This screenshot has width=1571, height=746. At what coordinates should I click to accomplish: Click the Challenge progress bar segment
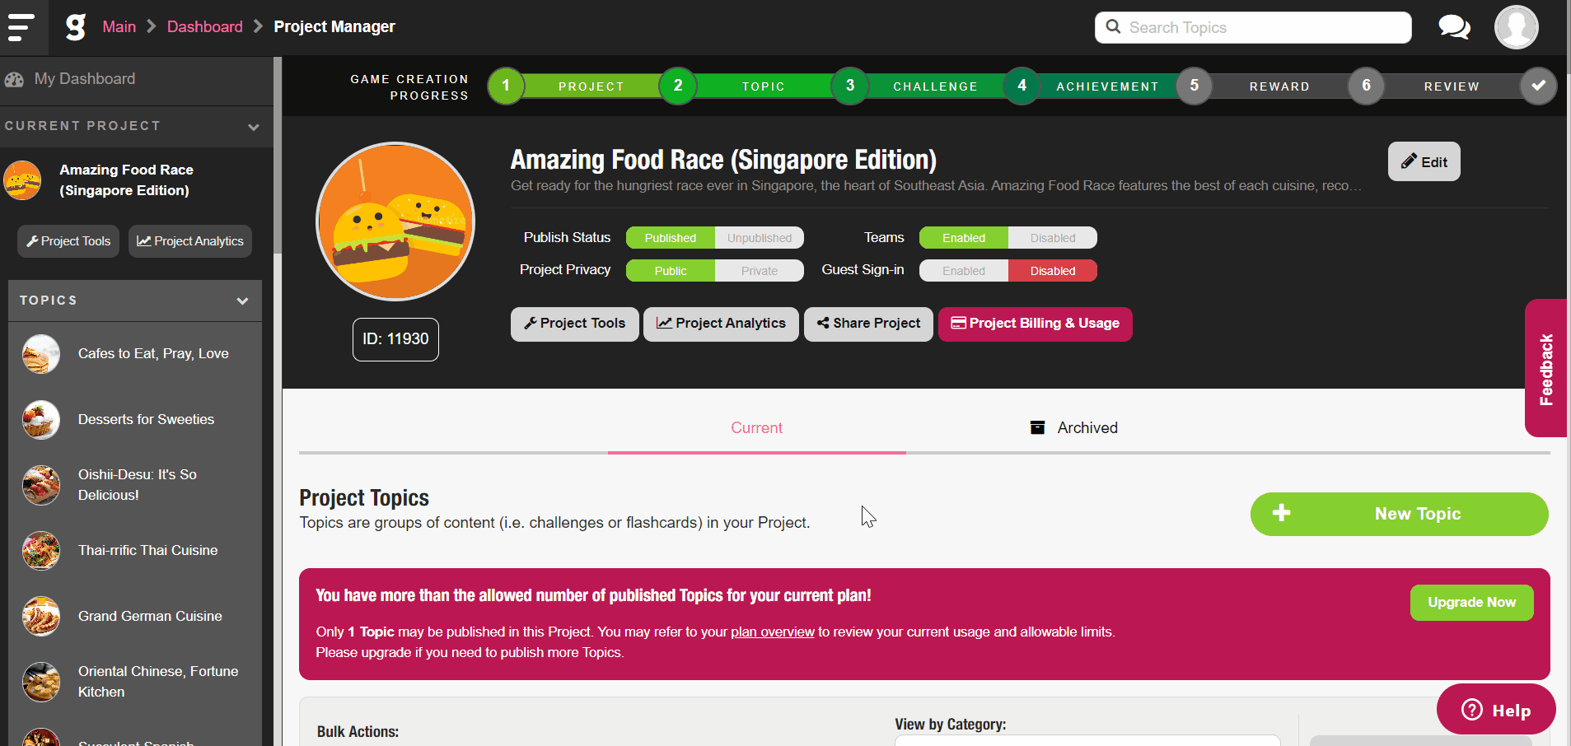(x=936, y=86)
